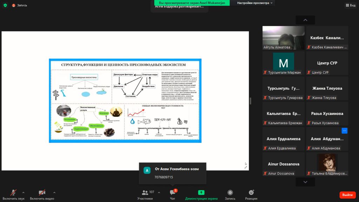Open the Настройки просмотра dropdown
359x202 pixels.
pos(256,3)
